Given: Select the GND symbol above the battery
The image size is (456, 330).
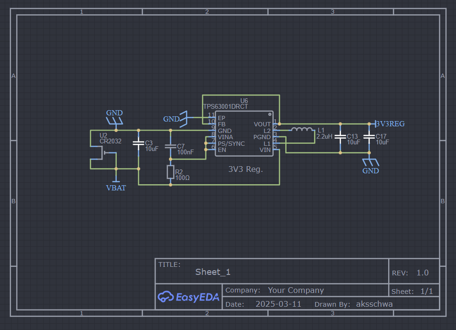Looking at the screenshot, I should [x=114, y=117].
